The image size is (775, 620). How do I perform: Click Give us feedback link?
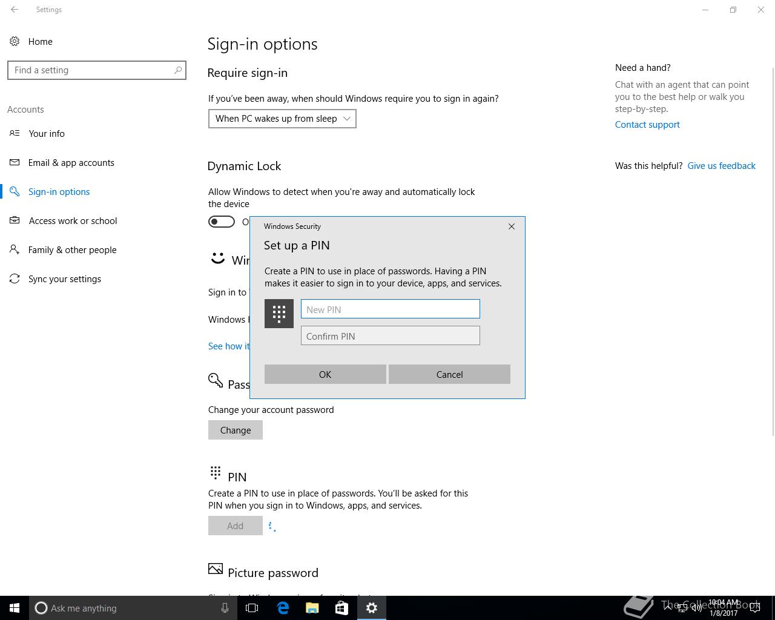(721, 166)
